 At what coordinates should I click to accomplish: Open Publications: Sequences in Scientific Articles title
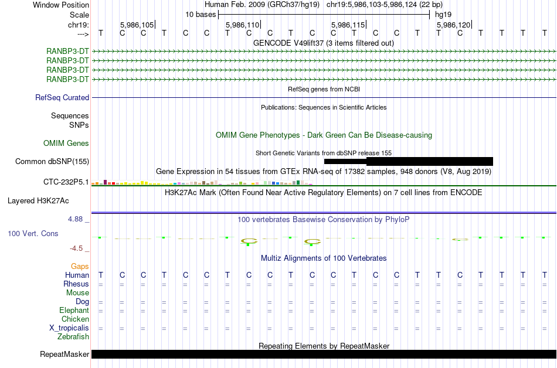pyautogui.click(x=324, y=107)
